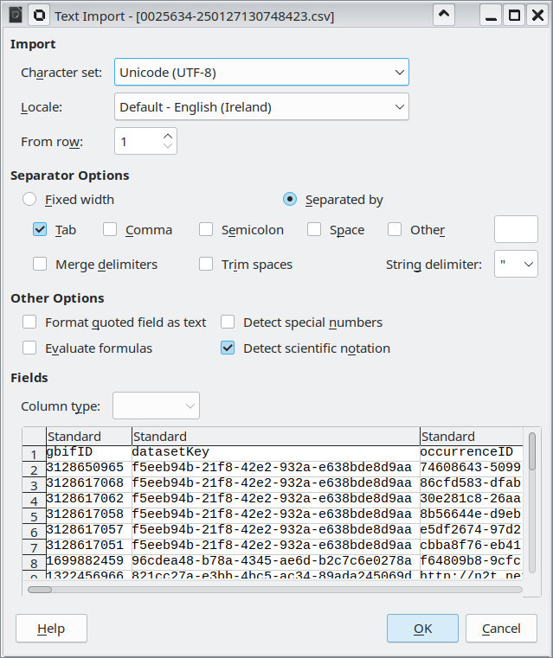Open the Character set dropdown

(x=261, y=73)
